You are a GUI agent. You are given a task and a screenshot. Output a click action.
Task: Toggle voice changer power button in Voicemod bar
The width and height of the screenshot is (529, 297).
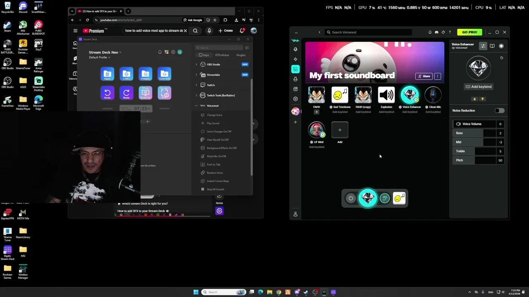351,198
